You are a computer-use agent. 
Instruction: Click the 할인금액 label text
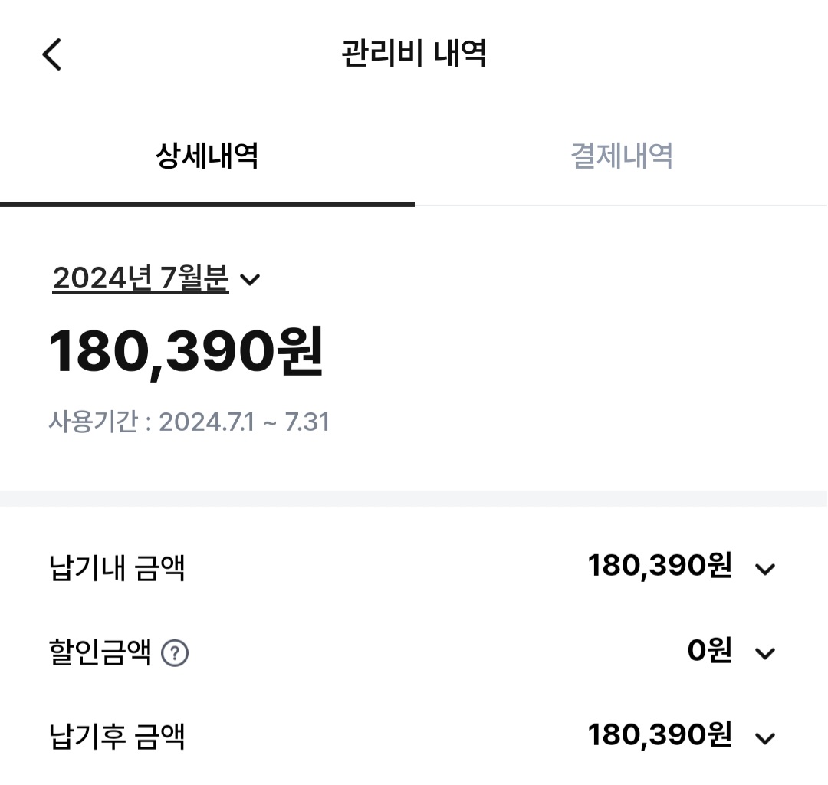point(100,653)
